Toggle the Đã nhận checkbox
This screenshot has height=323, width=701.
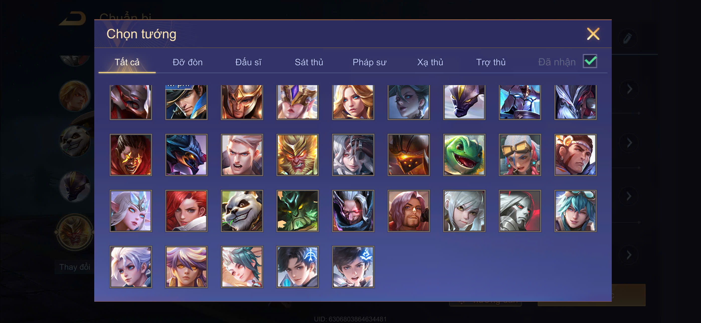point(590,61)
